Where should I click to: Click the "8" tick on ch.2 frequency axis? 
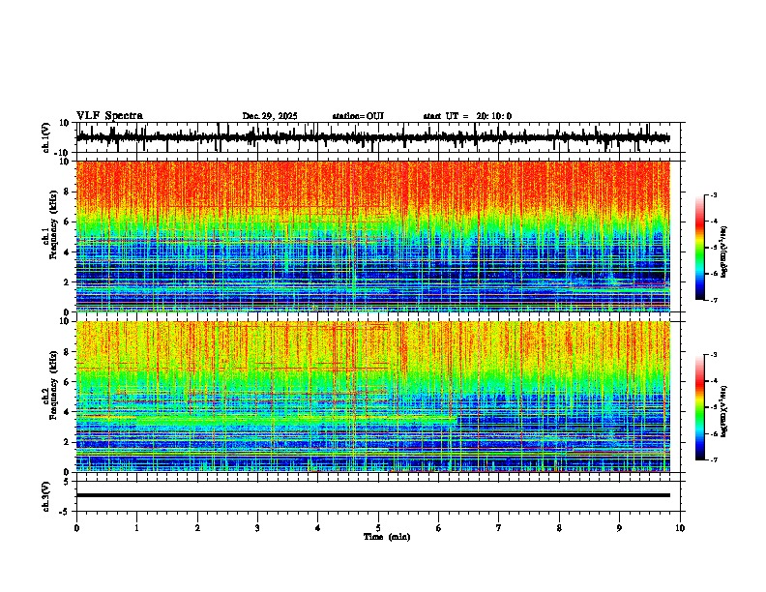pyautogui.click(x=68, y=352)
